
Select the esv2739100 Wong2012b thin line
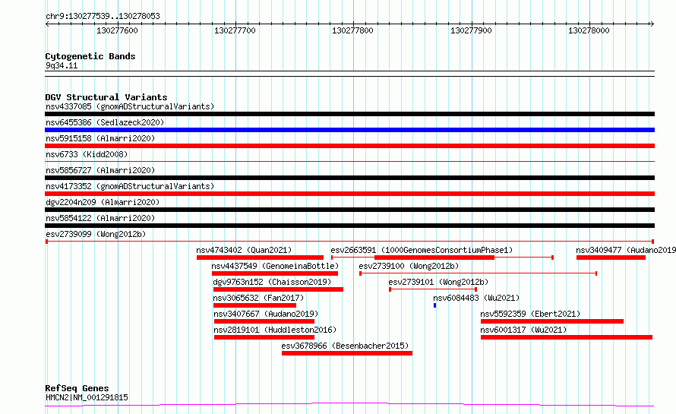pyautogui.click(x=478, y=273)
